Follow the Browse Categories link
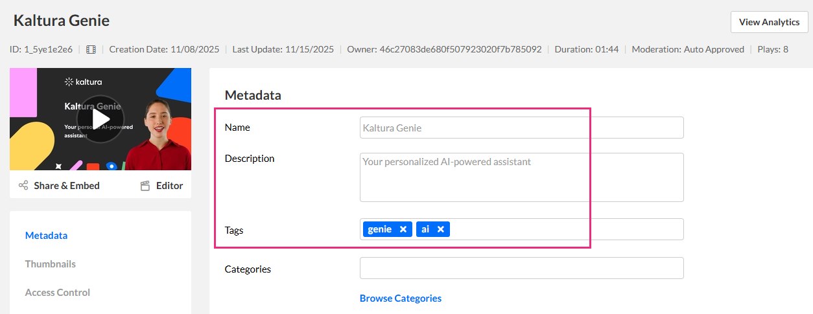 pyautogui.click(x=400, y=298)
